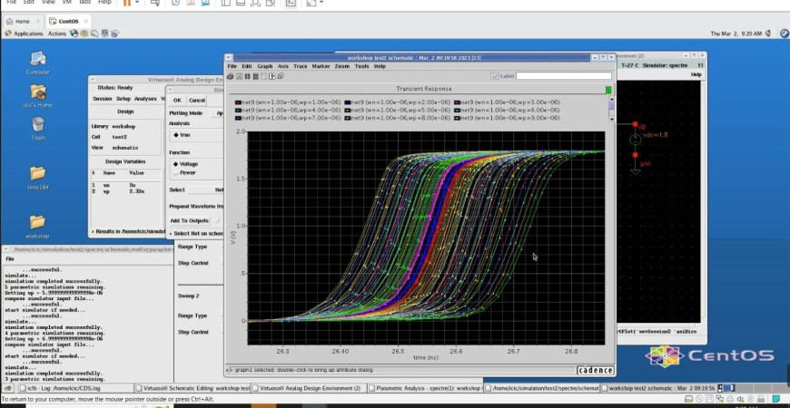This screenshot has width=790, height=408.
Task: Click the legend scrollbar beside trace names
Action: click(610, 107)
